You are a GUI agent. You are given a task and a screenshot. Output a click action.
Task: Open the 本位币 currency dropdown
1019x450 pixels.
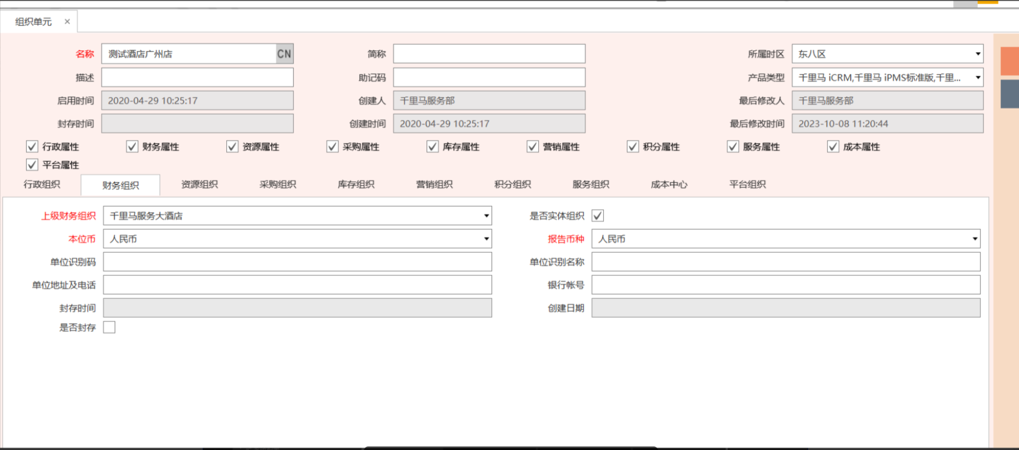tap(486, 239)
